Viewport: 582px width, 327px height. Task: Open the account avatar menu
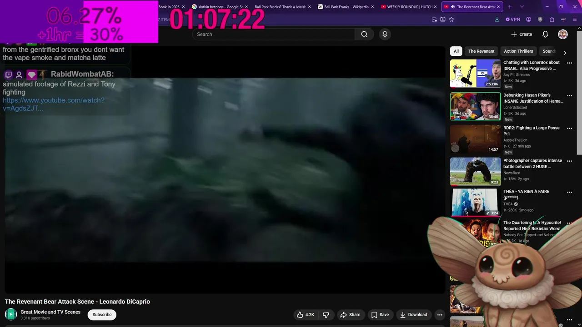pos(563,34)
